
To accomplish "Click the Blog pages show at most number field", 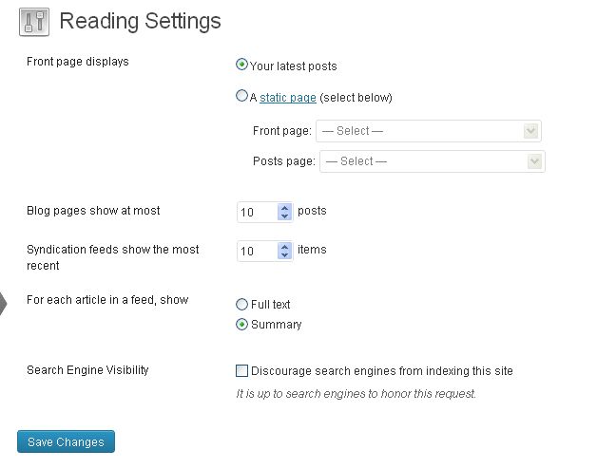I will (257, 213).
